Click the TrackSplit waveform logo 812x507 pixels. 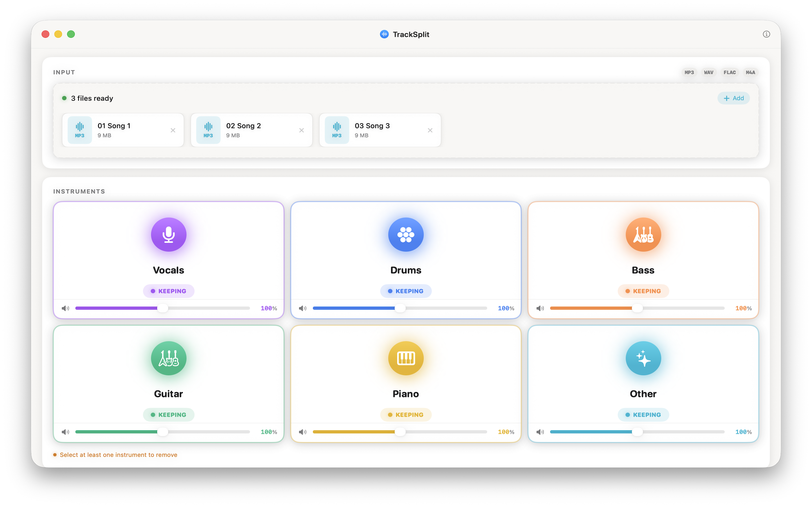point(384,34)
